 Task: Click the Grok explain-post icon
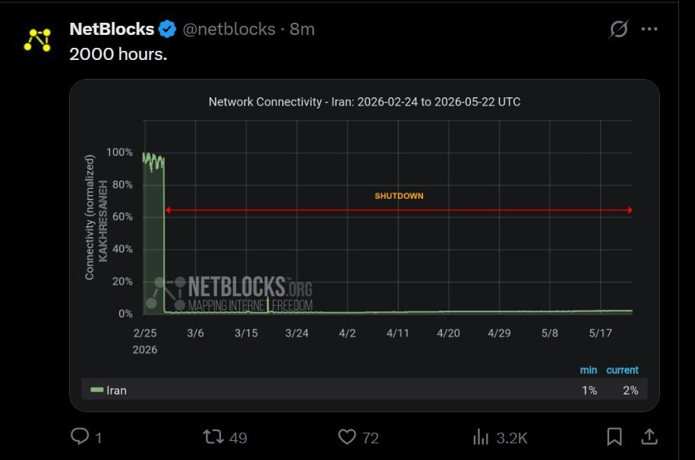click(618, 30)
